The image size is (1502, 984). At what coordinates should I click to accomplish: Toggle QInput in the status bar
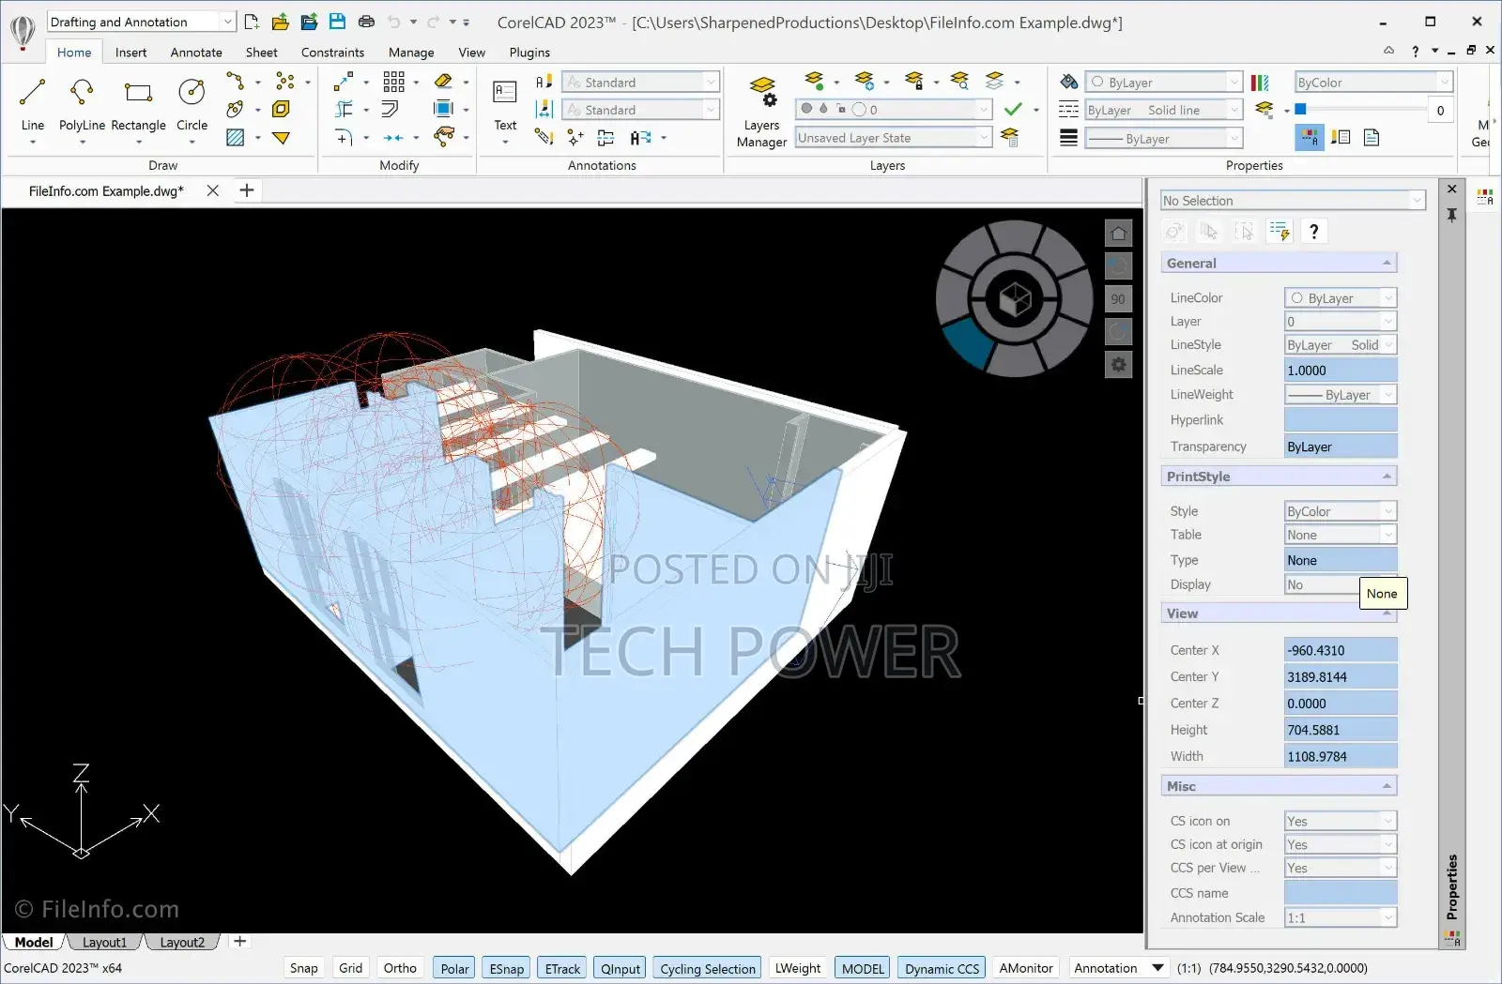click(621, 968)
